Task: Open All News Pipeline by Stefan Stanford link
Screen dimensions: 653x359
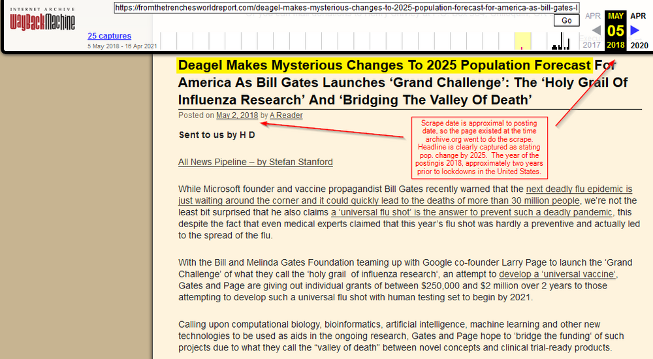Action: (x=255, y=162)
